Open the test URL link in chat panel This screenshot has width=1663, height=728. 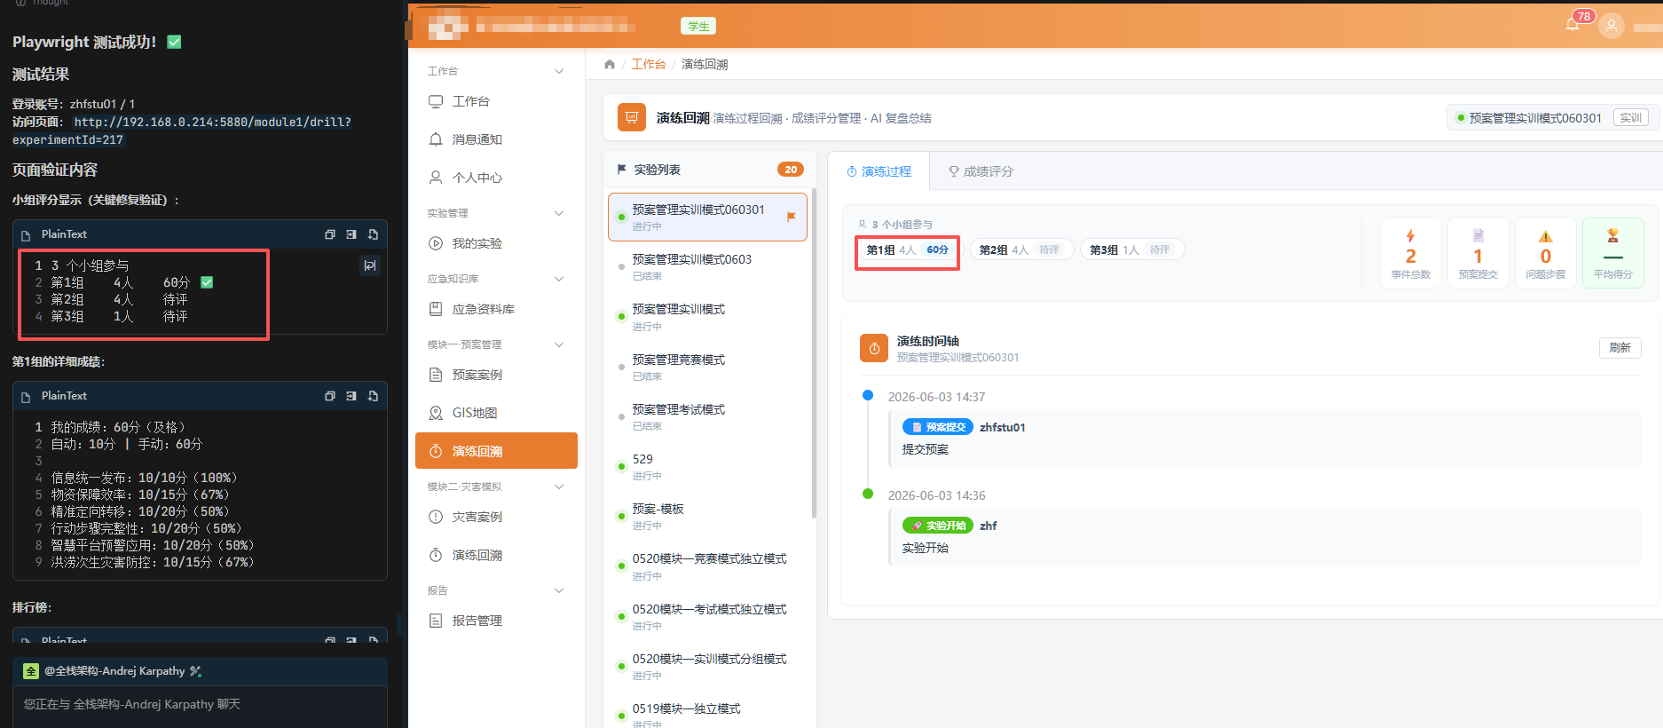(x=182, y=131)
